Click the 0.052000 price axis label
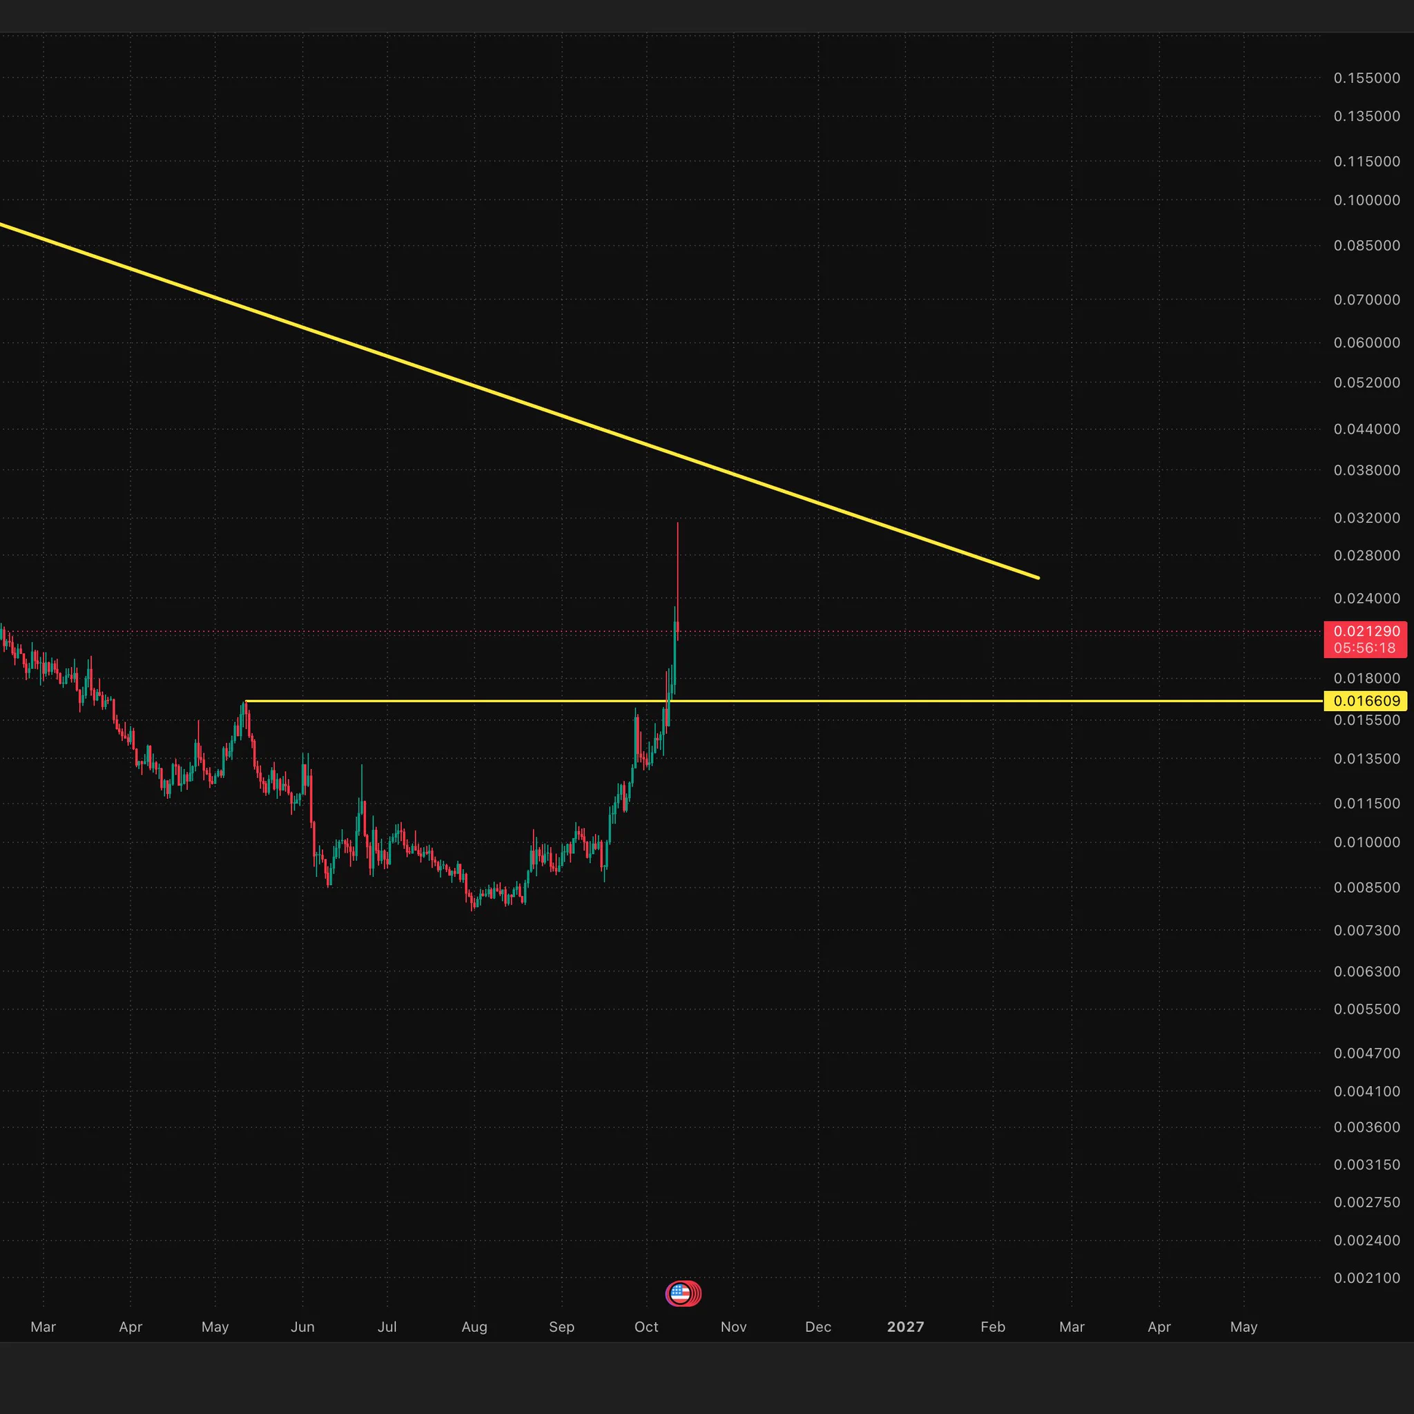This screenshot has height=1414, width=1414. tap(1366, 382)
